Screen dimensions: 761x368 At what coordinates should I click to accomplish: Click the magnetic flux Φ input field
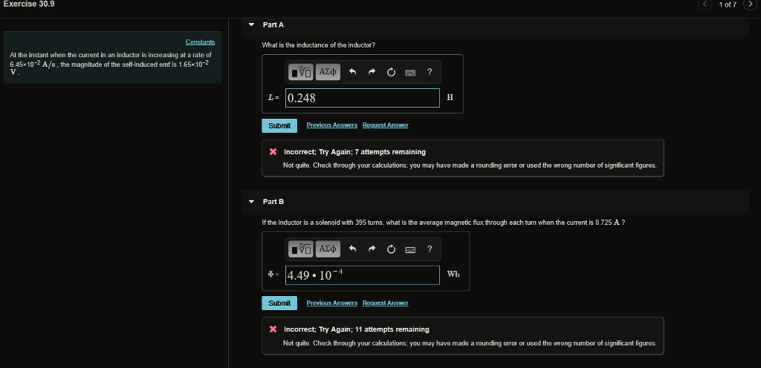tap(363, 275)
